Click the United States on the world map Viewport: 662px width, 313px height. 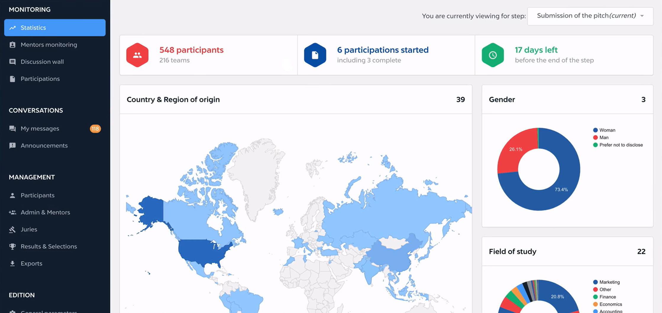click(x=201, y=251)
